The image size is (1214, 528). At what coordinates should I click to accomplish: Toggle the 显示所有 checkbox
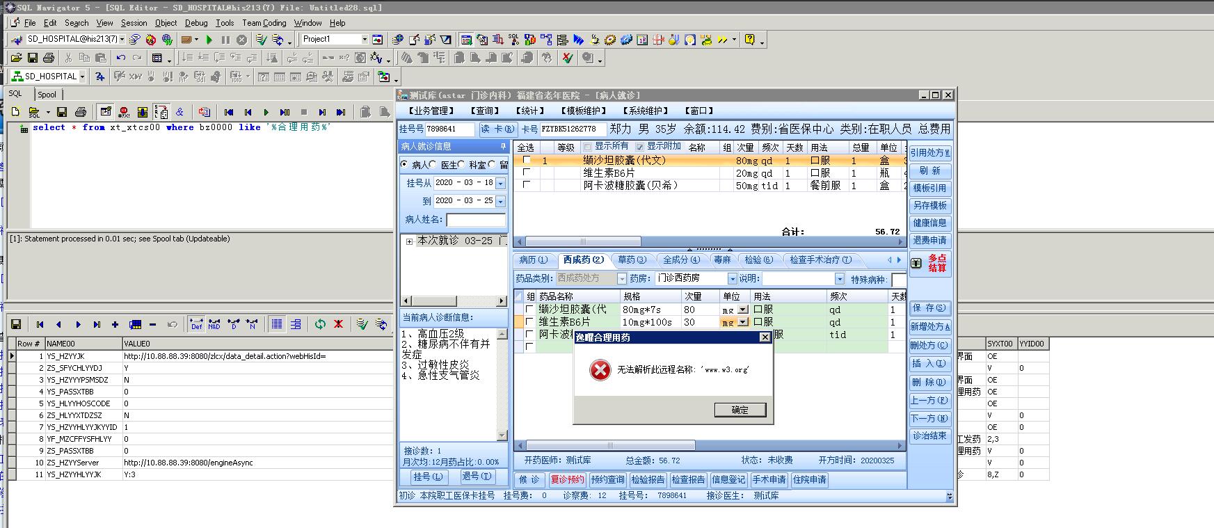588,147
